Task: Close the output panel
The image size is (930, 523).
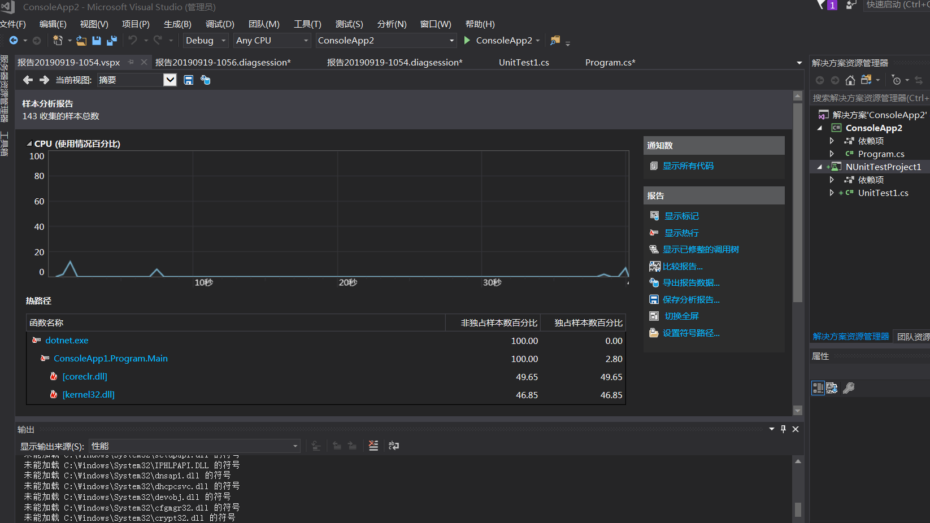Action: click(x=796, y=429)
